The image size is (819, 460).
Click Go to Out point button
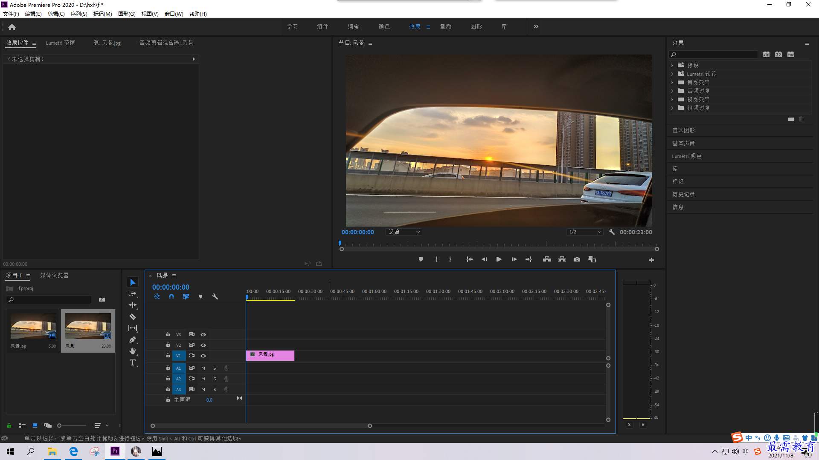point(529,259)
